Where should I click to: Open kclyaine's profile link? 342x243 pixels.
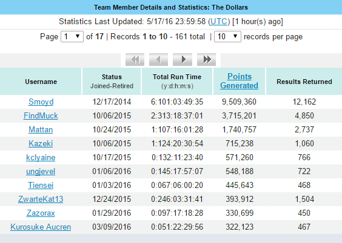point(41,158)
